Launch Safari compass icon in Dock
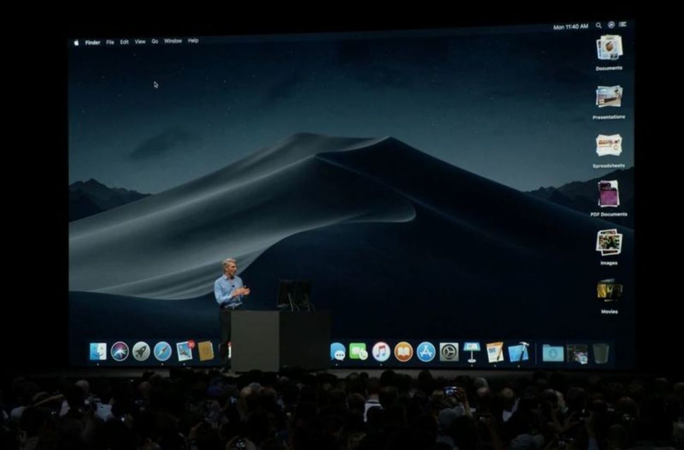 (x=162, y=351)
